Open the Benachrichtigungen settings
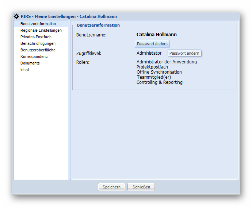This screenshot has height=207, width=252. point(38,43)
